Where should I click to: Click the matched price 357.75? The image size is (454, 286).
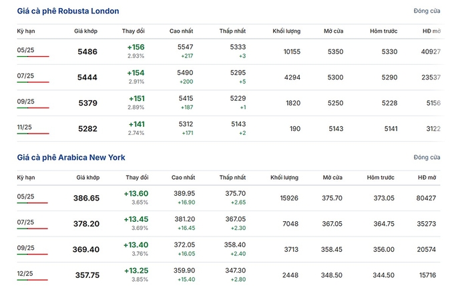click(87, 275)
